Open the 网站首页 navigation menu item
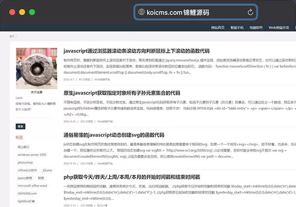 (218, 28)
